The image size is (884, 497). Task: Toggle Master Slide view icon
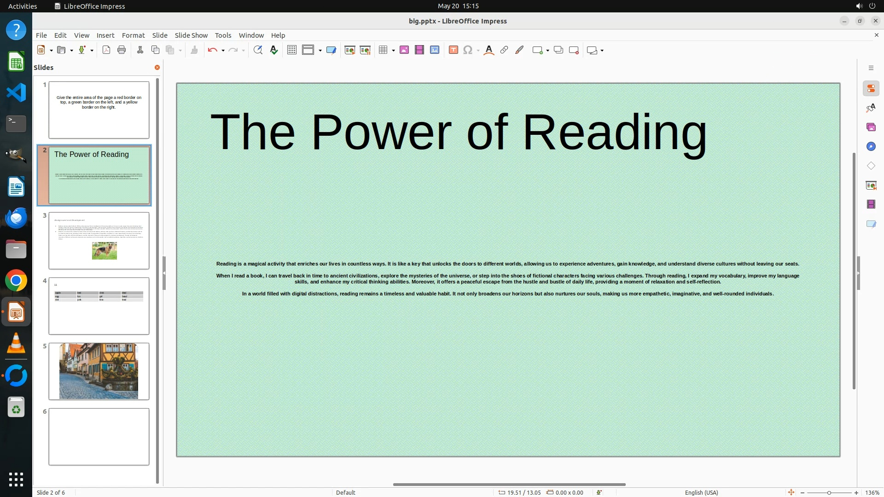[331, 50]
